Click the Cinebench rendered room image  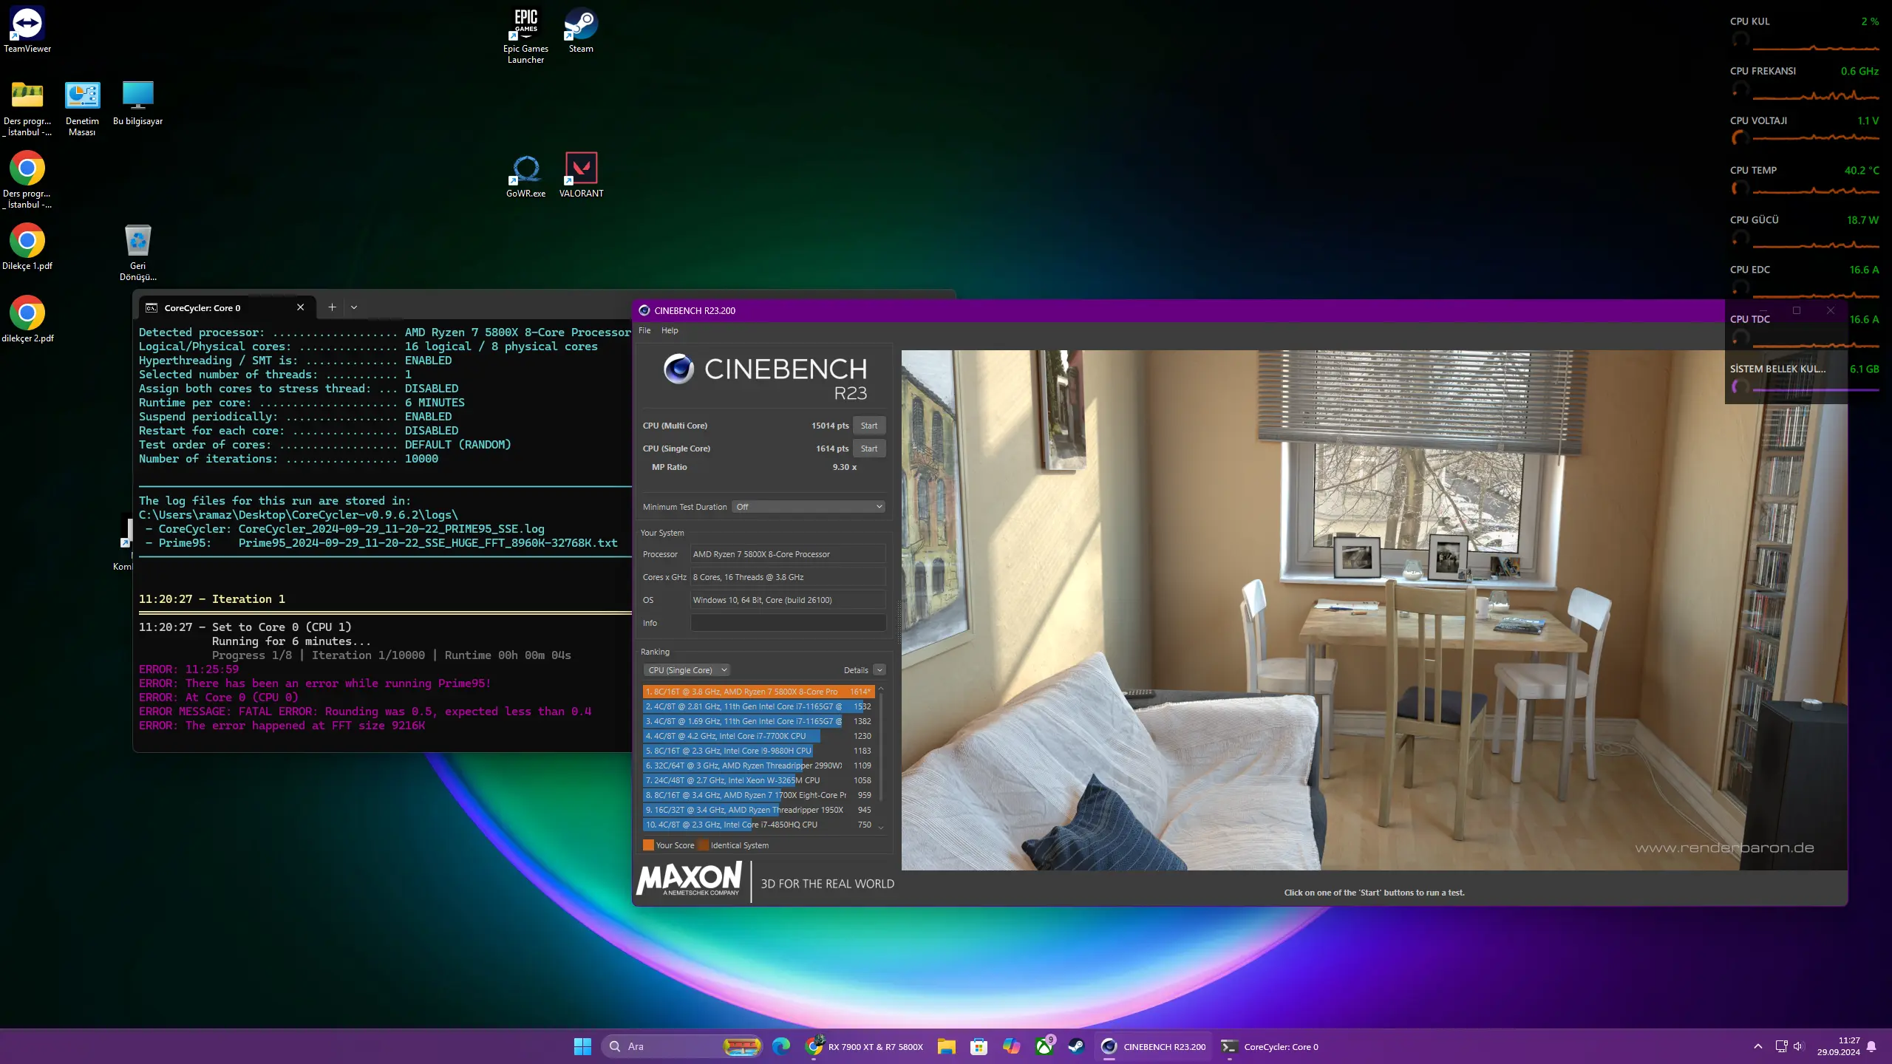(x=1374, y=610)
